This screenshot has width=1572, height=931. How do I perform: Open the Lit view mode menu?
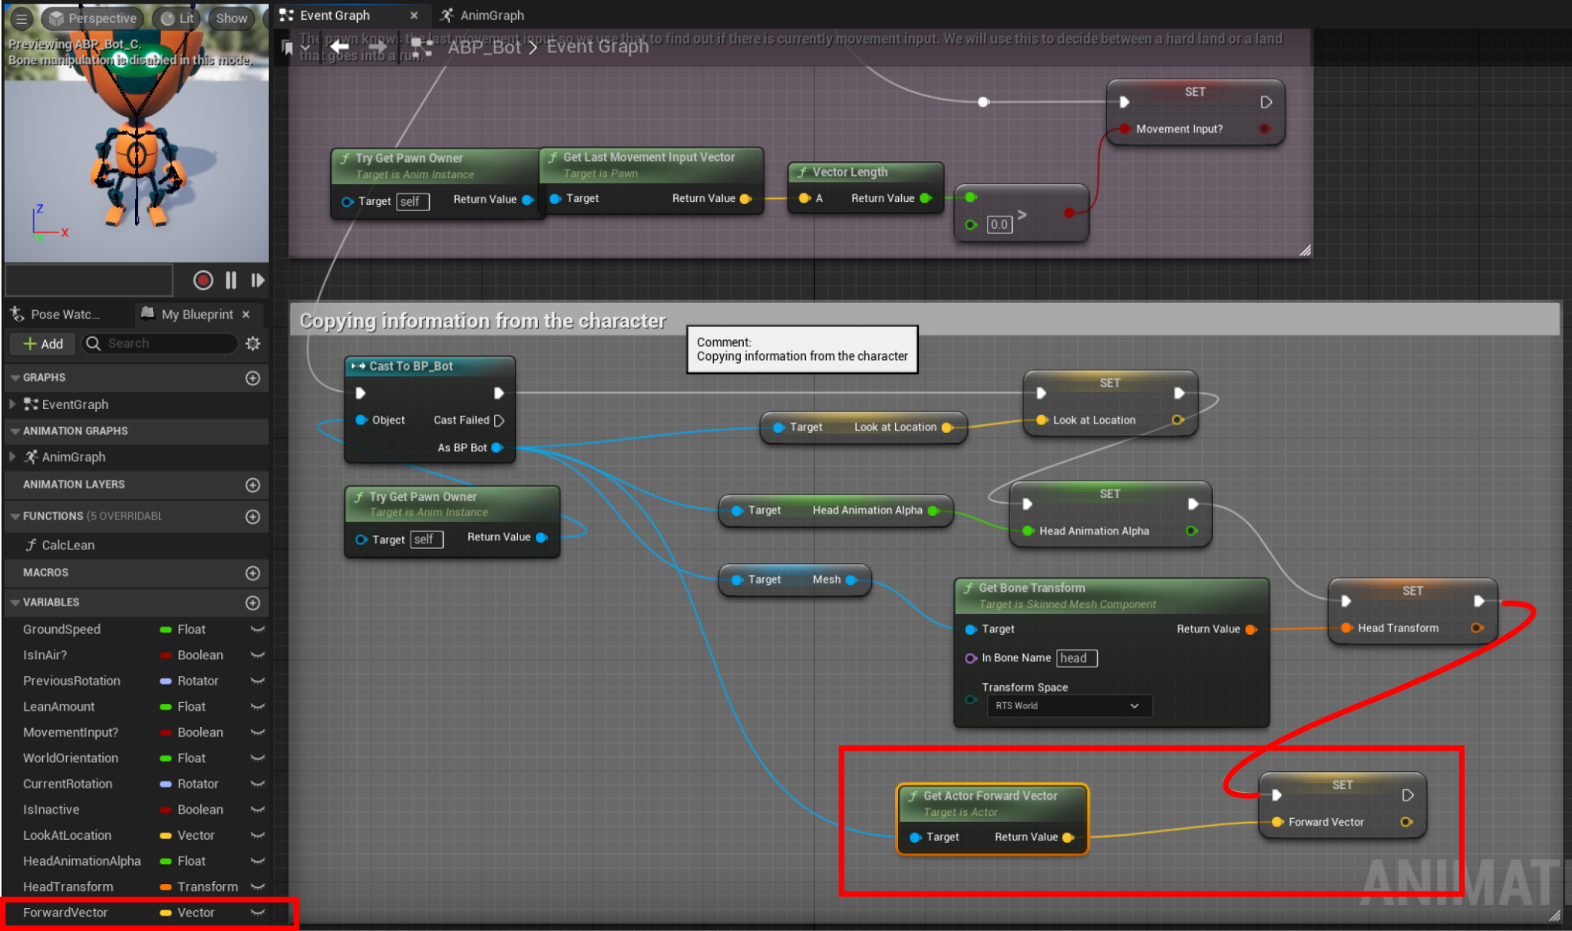[x=178, y=18]
